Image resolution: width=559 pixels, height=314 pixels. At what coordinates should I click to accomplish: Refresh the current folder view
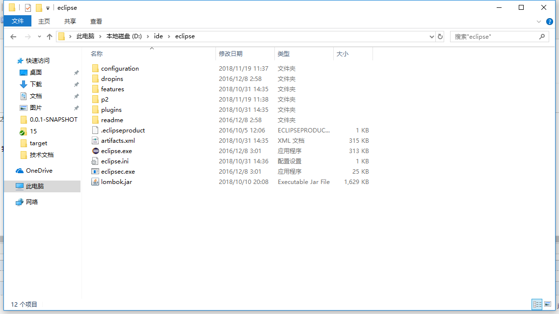click(440, 36)
